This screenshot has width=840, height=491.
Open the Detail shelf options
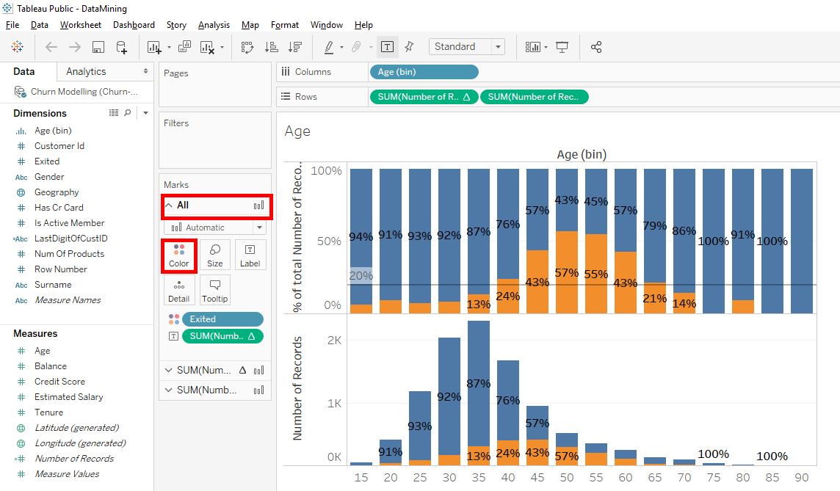179,290
